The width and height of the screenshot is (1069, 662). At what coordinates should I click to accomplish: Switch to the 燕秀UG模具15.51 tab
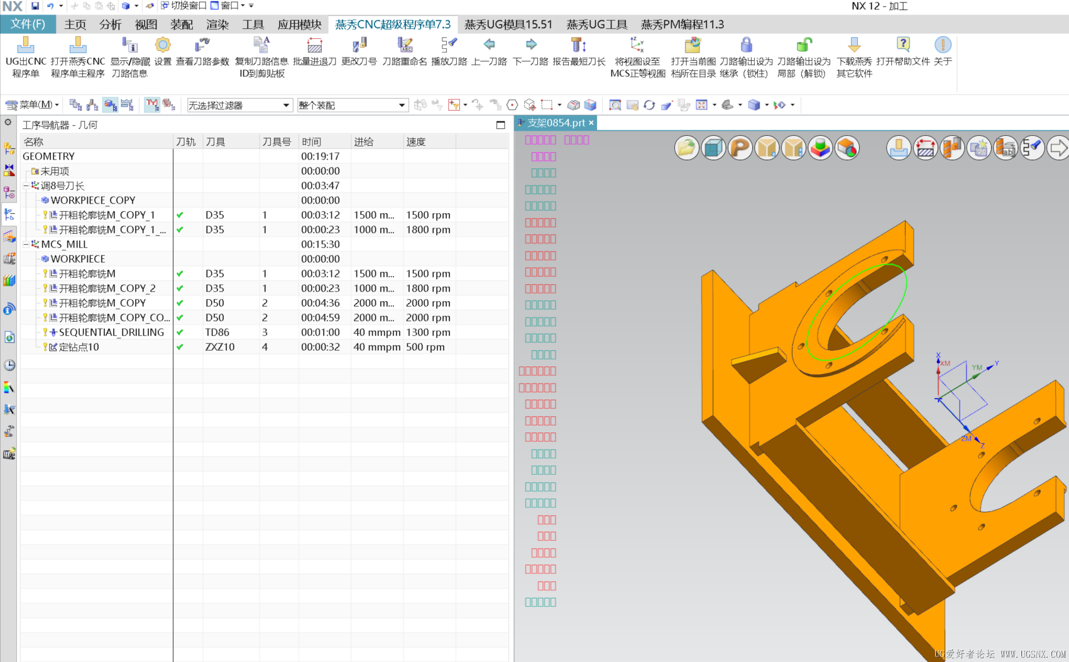(508, 25)
